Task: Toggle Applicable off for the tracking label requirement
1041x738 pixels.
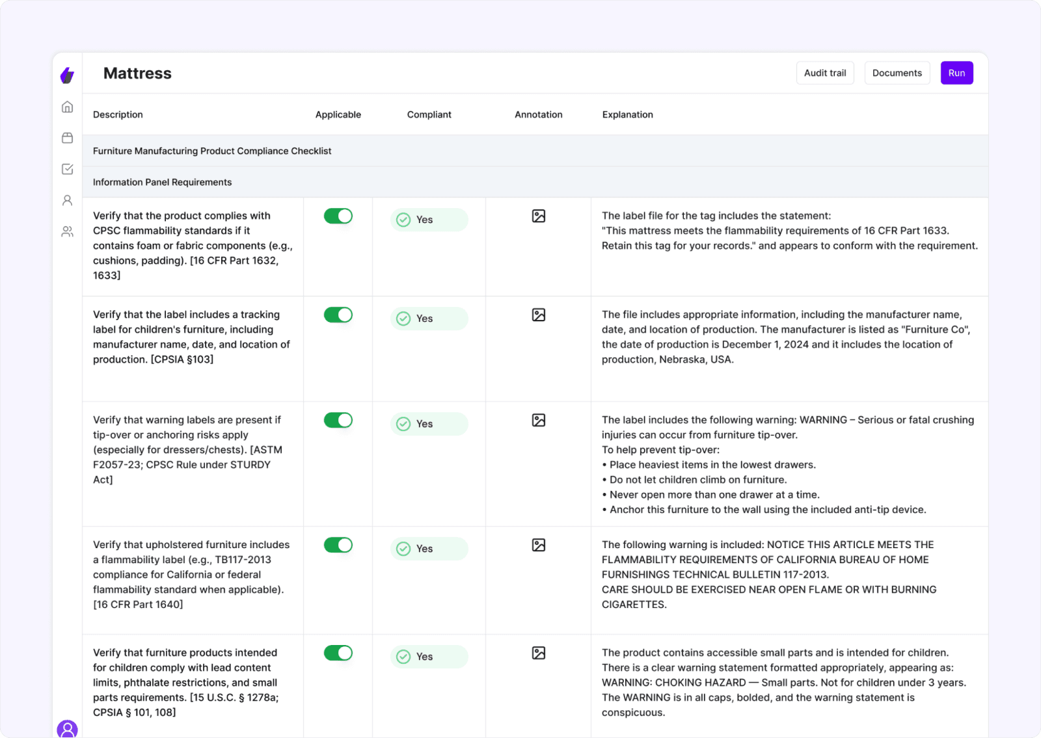Action: tap(338, 314)
